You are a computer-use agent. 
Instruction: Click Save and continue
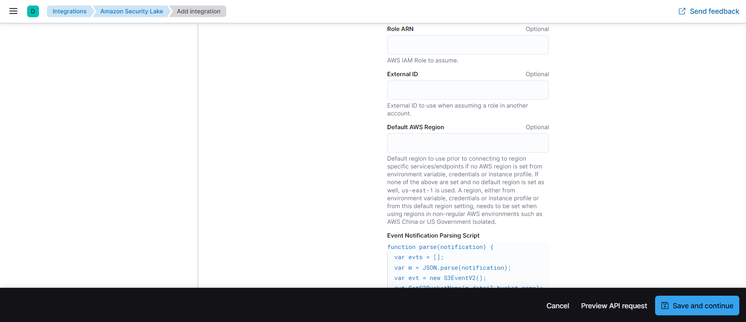click(702, 306)
